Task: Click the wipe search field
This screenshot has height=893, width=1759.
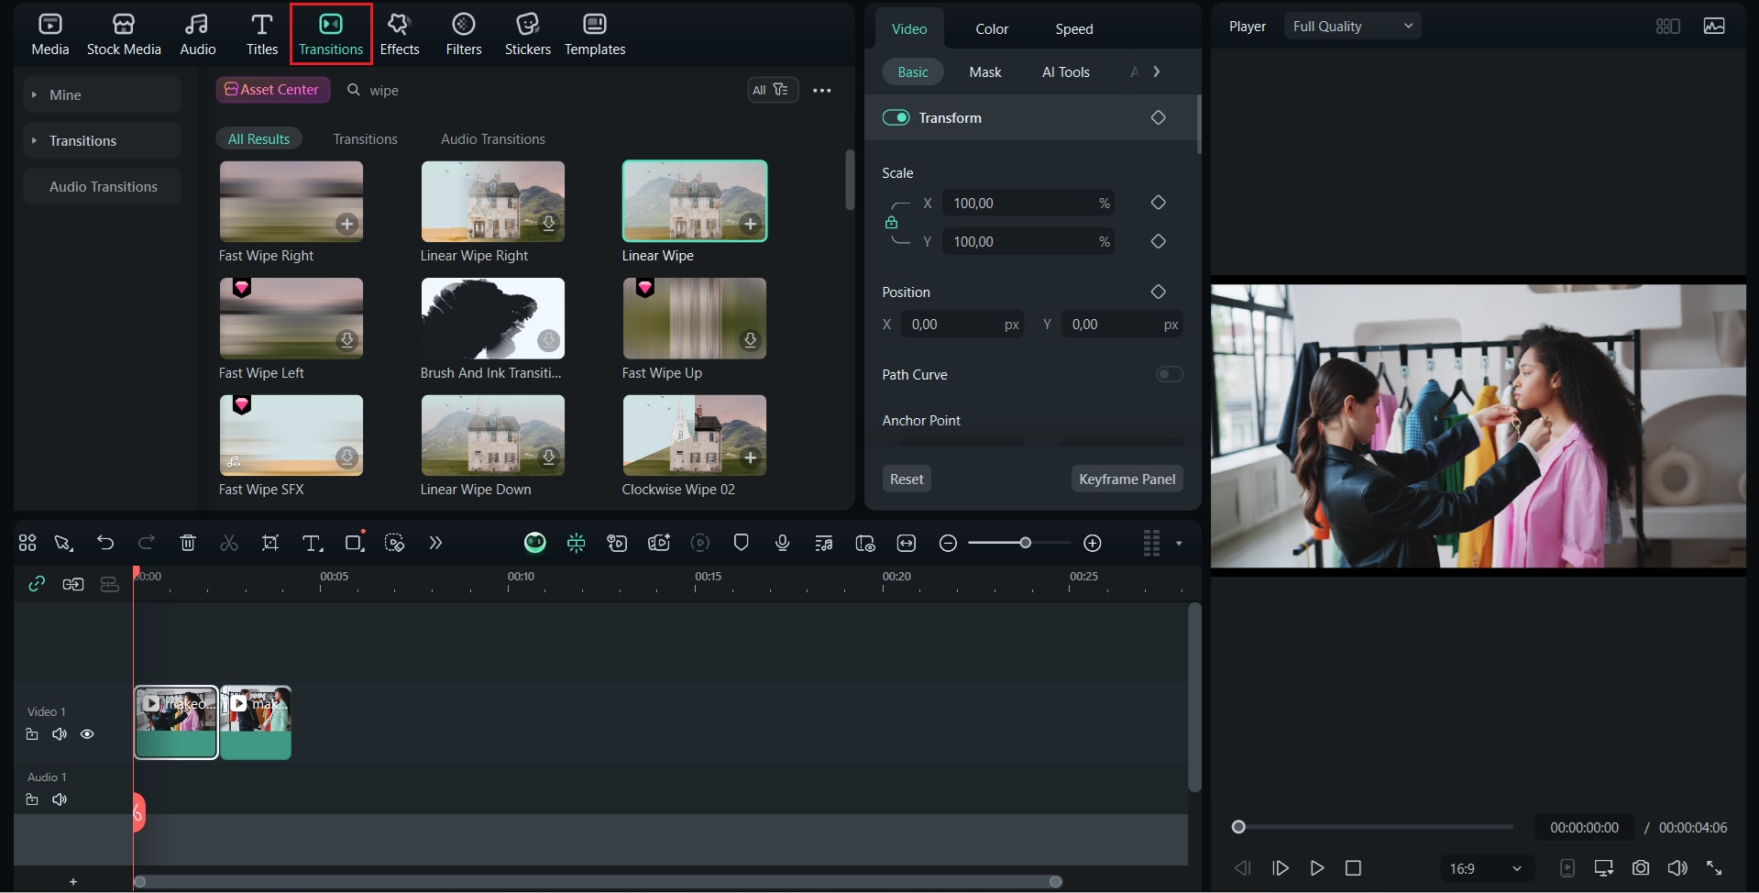Action: (x=541, y=90)
